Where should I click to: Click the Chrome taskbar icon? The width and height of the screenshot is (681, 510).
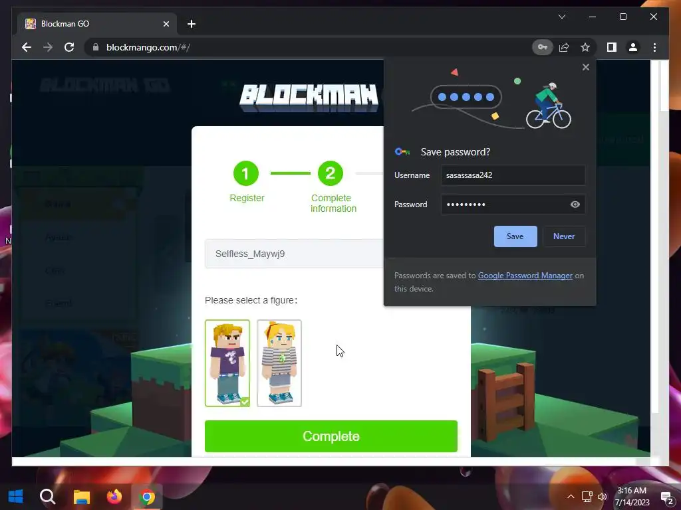coord(147,497)
